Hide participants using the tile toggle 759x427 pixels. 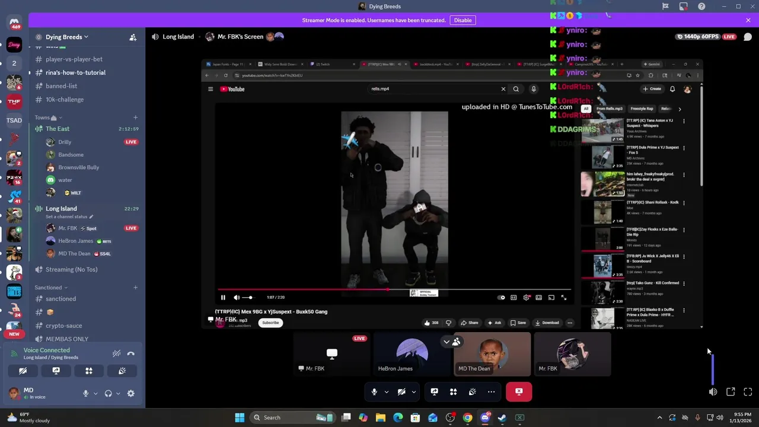point(451,342)
